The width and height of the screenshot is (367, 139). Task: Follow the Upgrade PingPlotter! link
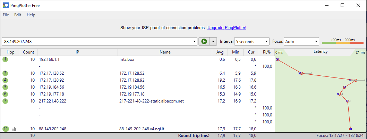tap(227, 28)
